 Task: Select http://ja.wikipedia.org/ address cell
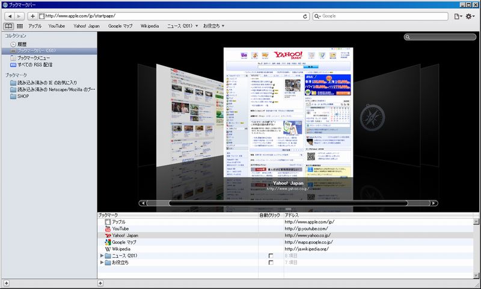[x=307, y=249]
